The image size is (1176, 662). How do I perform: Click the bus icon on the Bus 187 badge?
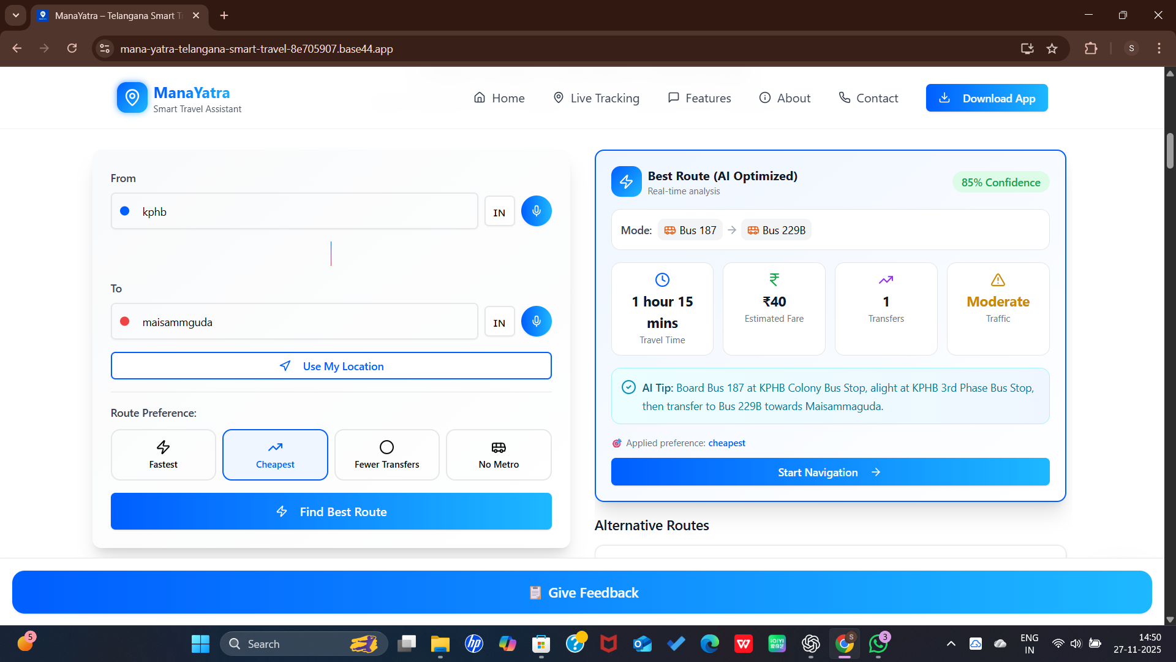tap(669, 230)
